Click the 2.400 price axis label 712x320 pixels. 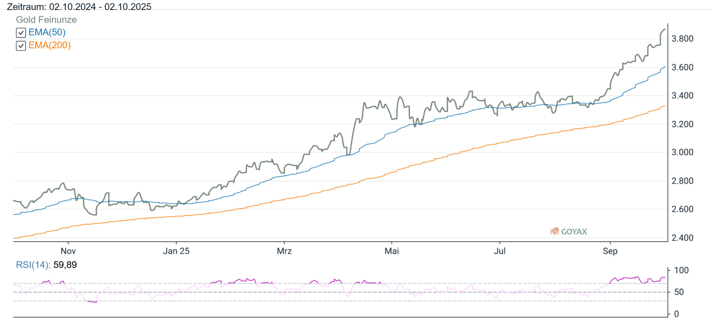click(682, 238)
